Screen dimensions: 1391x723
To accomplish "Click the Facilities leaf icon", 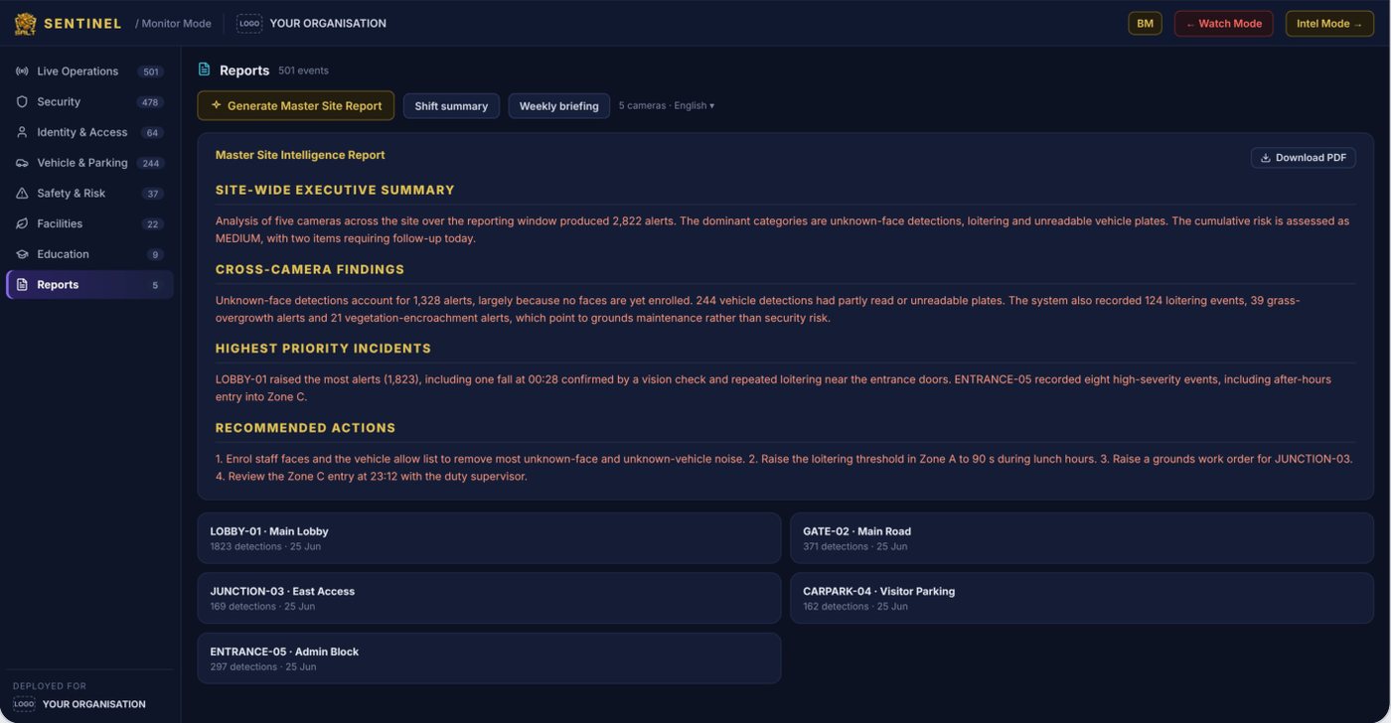I will (x=22, y=223).
